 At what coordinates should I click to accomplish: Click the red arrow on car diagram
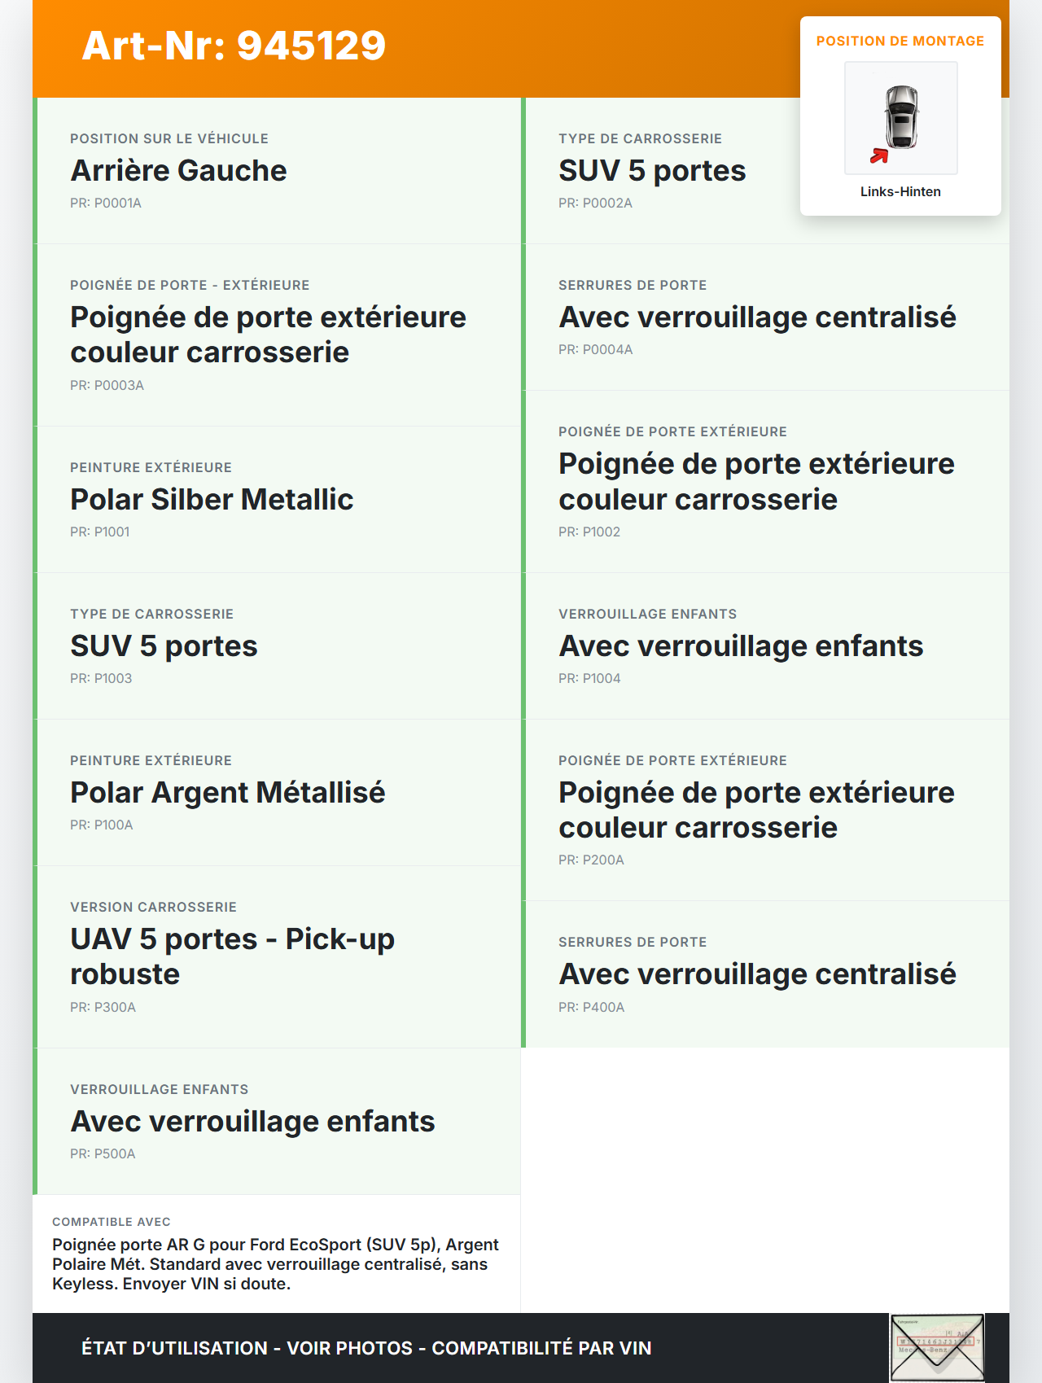point(879,155)
